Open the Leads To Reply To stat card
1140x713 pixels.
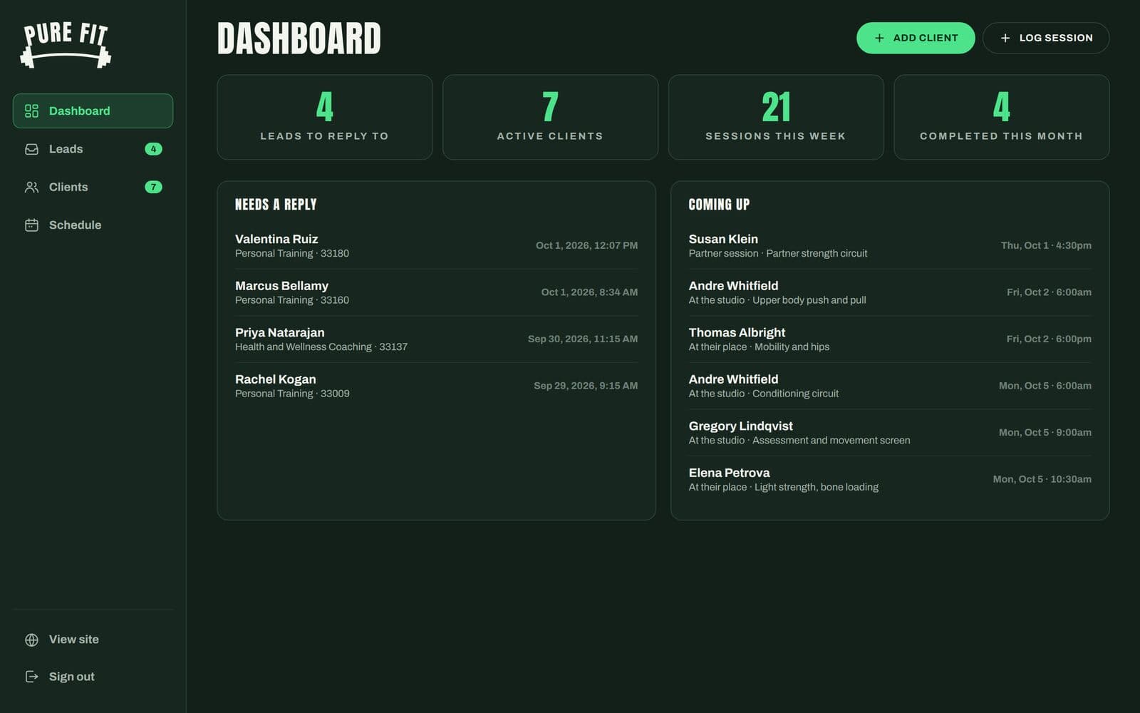pyautogui.click(x=325, y=117)
